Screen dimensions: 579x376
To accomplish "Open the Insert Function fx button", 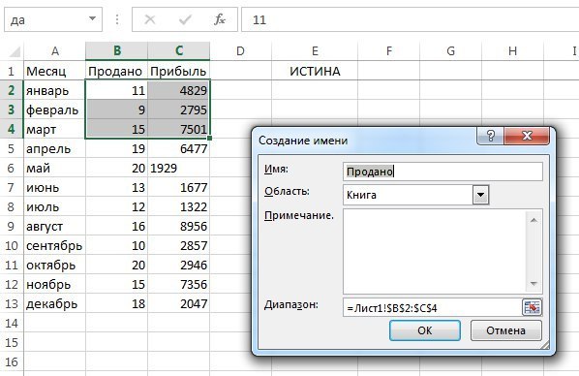I will click(x=220, y=19).
